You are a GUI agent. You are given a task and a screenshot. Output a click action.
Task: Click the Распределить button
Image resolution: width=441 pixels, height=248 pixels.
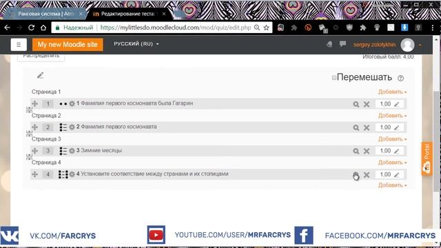click(41, 56)
